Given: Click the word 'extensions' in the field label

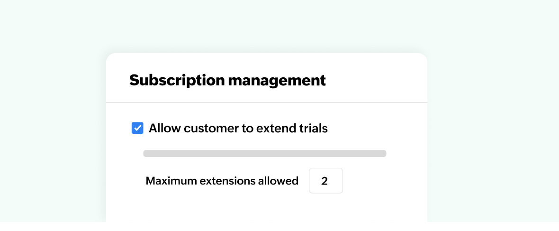Looking at the screenshot, I should point(222,181).
